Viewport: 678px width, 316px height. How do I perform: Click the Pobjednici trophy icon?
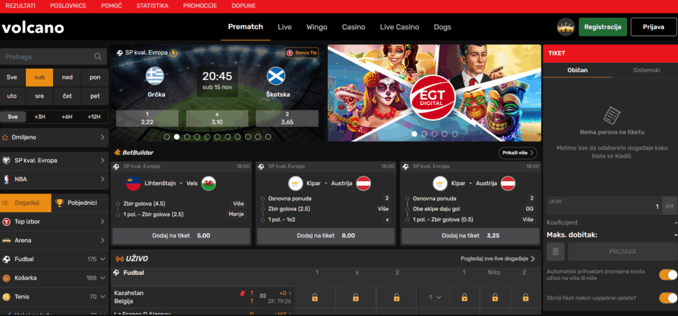pyautogui.click(x=58, y=203)
